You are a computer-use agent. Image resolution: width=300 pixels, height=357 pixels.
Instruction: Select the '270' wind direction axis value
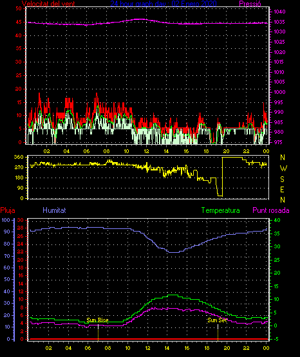click(19, 167)
